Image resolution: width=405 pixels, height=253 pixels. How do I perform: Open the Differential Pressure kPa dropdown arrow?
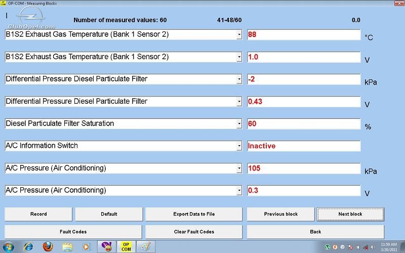coord(239,79)
